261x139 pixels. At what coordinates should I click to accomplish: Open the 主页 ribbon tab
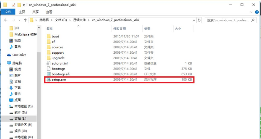(22, 12)
